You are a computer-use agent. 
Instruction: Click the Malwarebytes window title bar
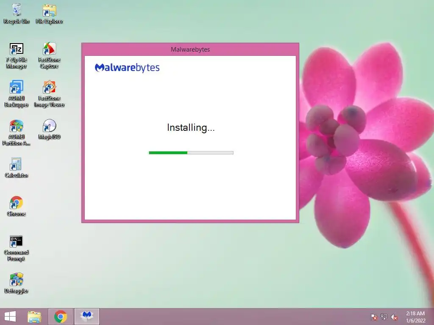point(190,50)
